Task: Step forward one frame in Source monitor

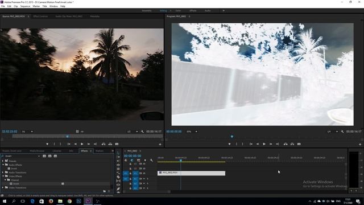Action: click(x=89, y=144)
